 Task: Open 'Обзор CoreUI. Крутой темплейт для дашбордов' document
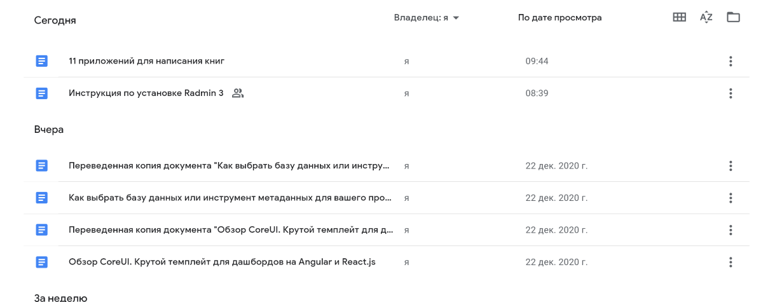pyautogui.click(x=221, y=262)
